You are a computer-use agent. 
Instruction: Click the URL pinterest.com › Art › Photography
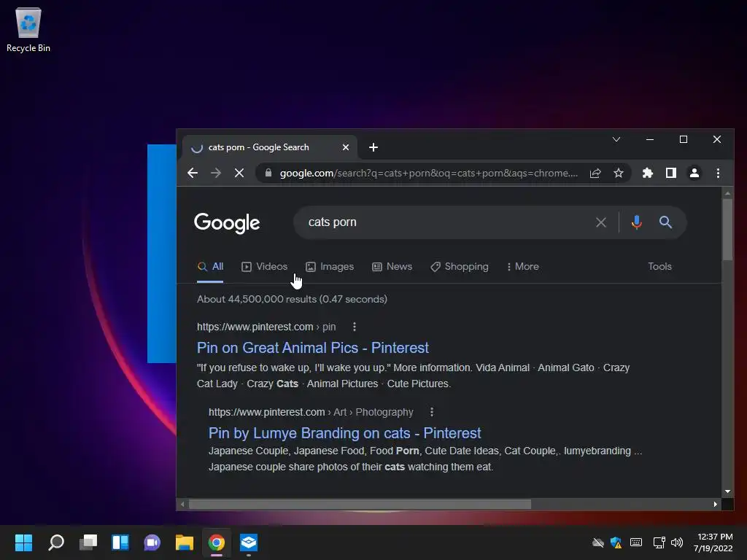[x=311, y=412]
